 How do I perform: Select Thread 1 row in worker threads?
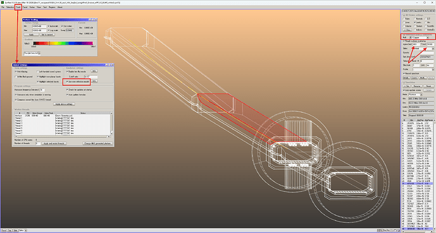[x=62, y=118]
